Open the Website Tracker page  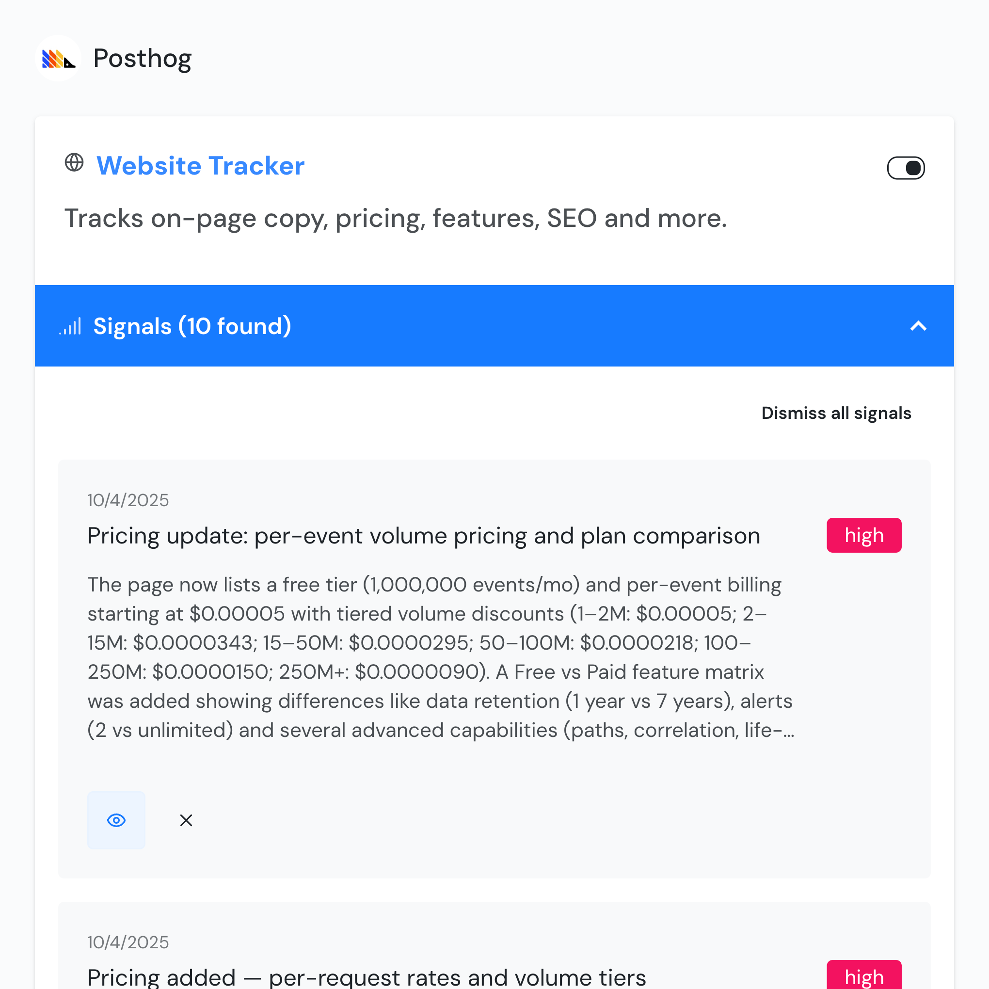click(200, 165)
